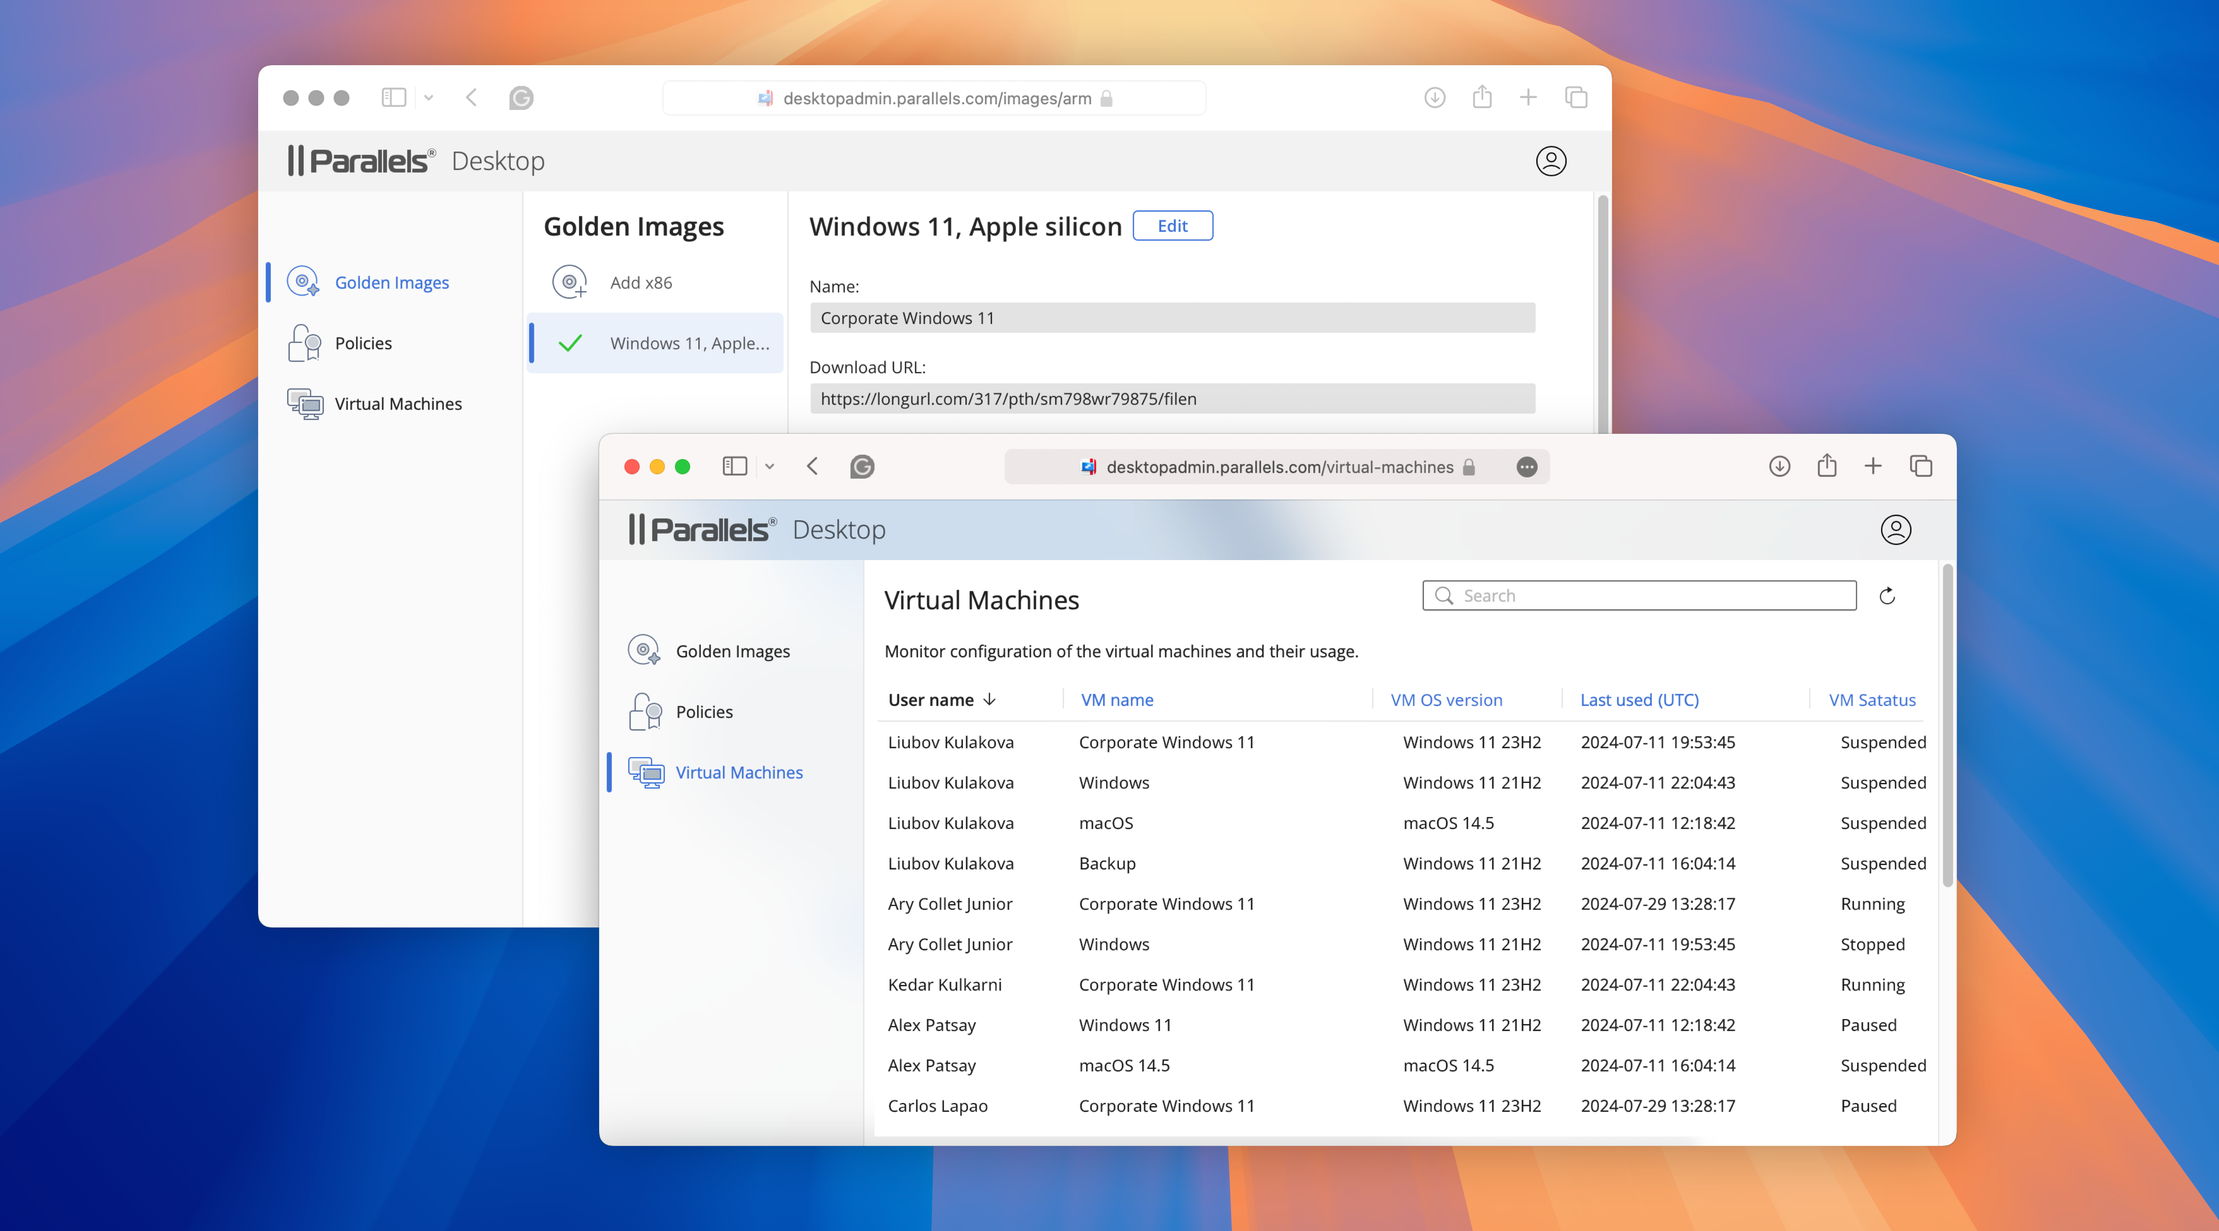
Task: Click the Download URL field in back window
Action: click(x=1172, y=399)
